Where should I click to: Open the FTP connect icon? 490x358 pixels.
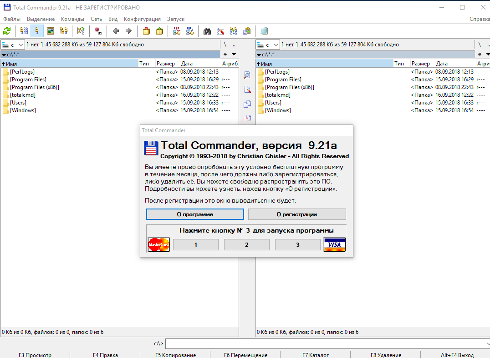coord(177,31)
